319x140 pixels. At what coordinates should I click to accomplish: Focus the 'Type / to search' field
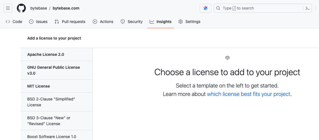(263, 8)
